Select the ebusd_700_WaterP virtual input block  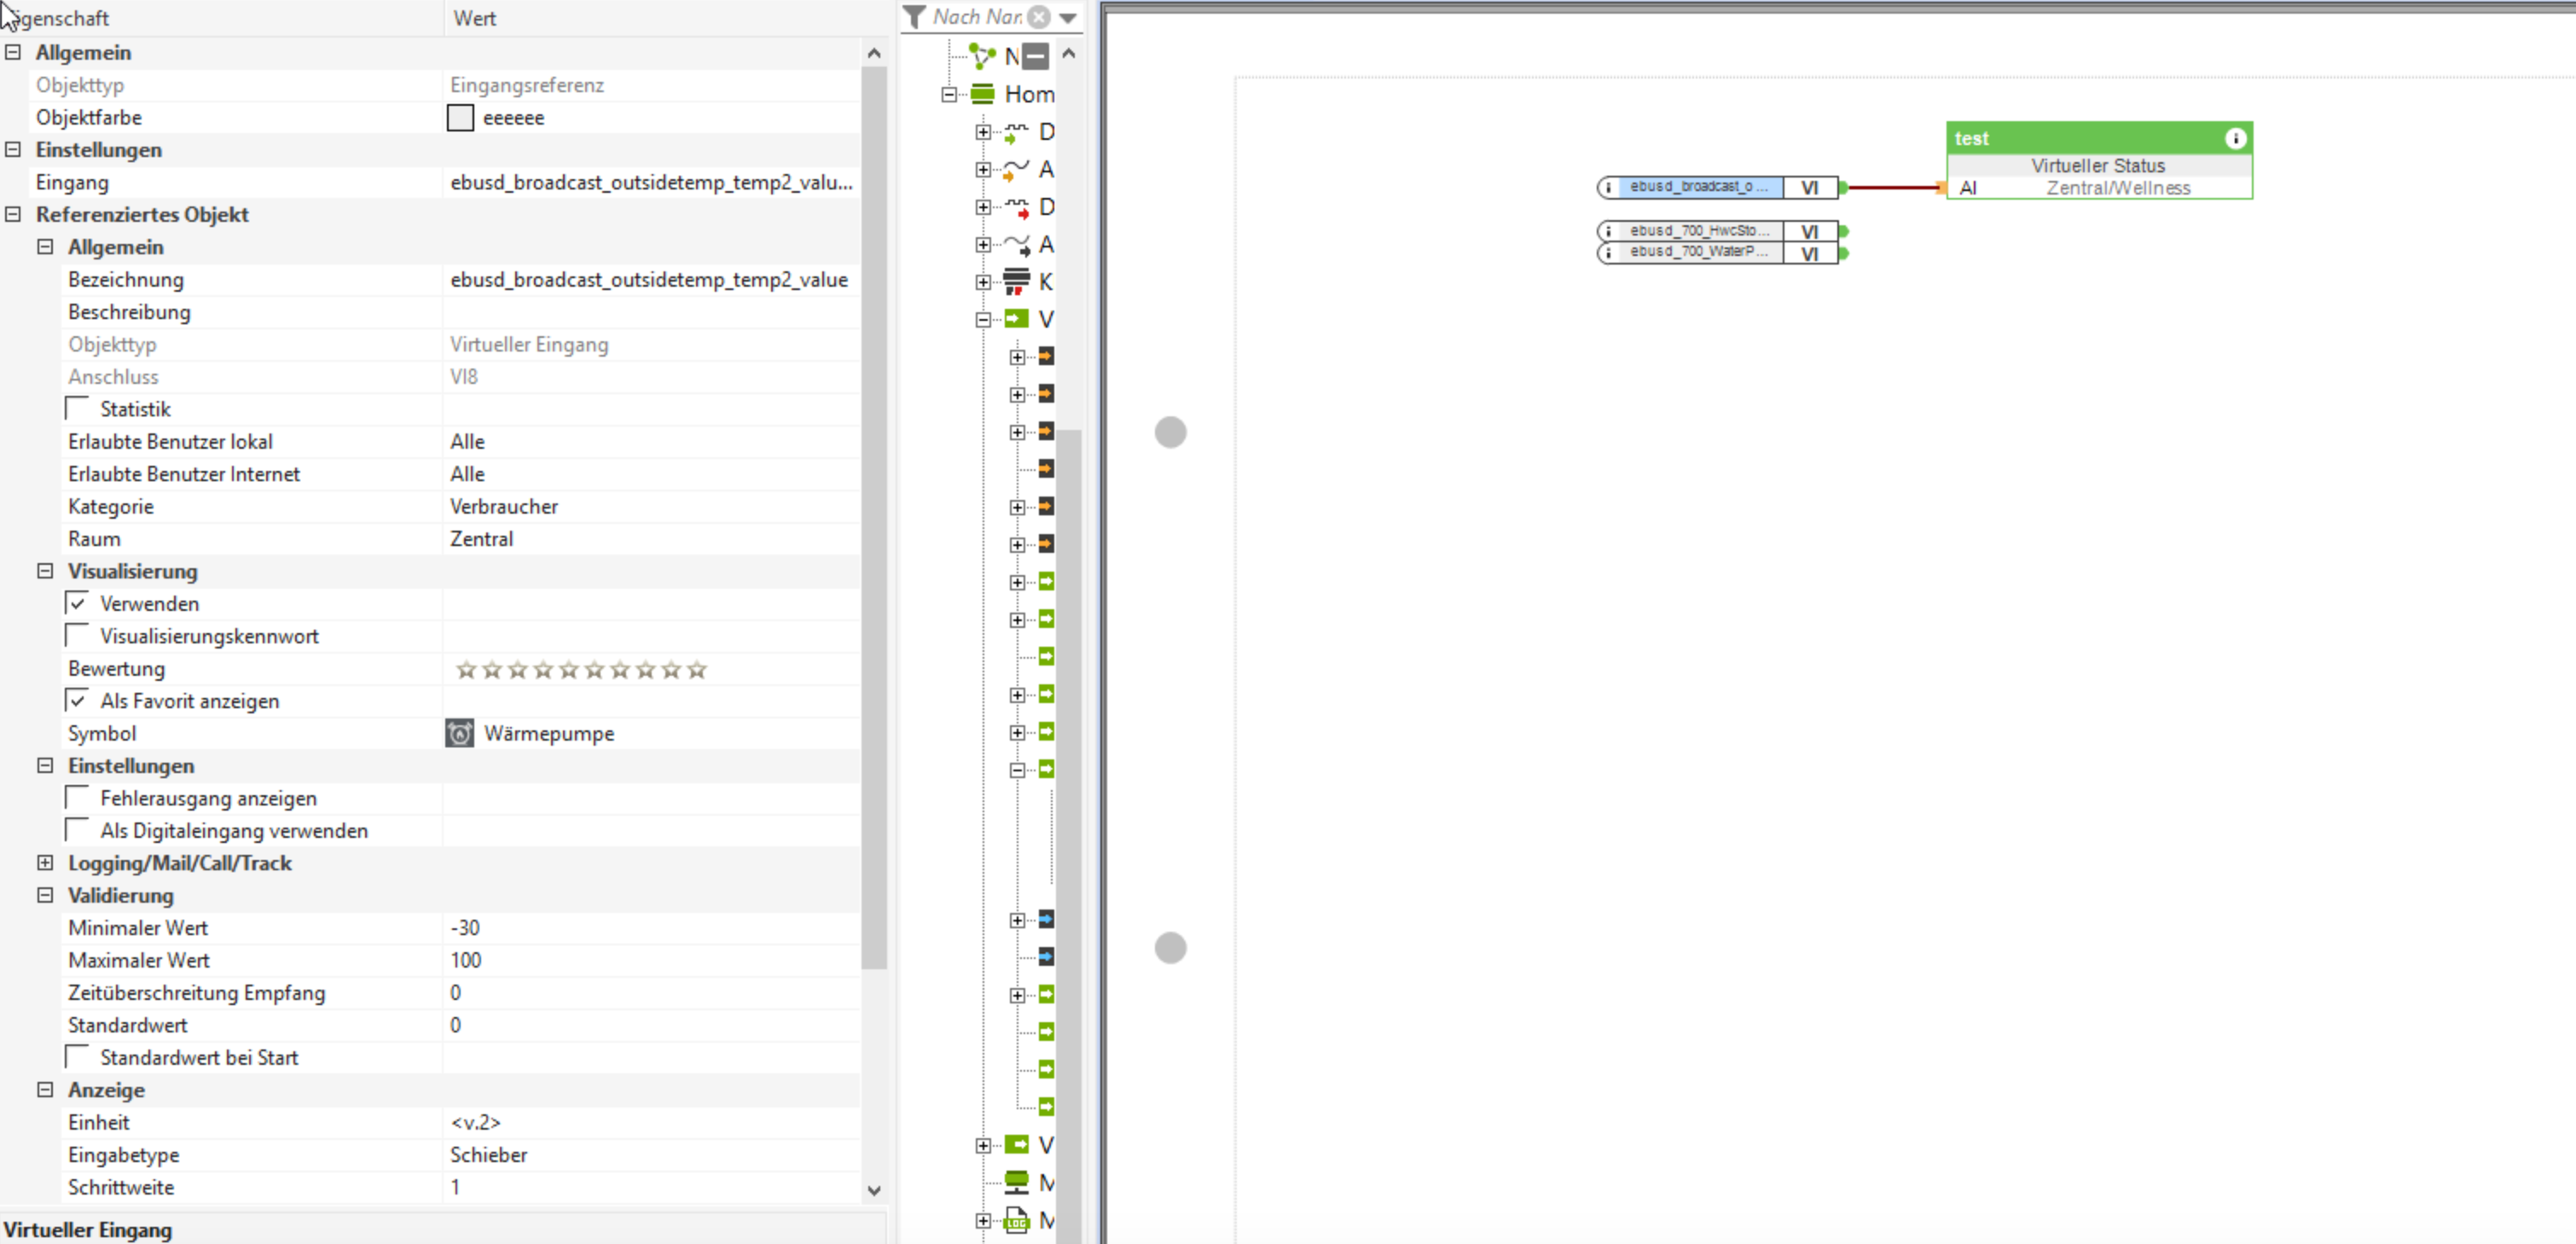click(x=1698, y=253)
